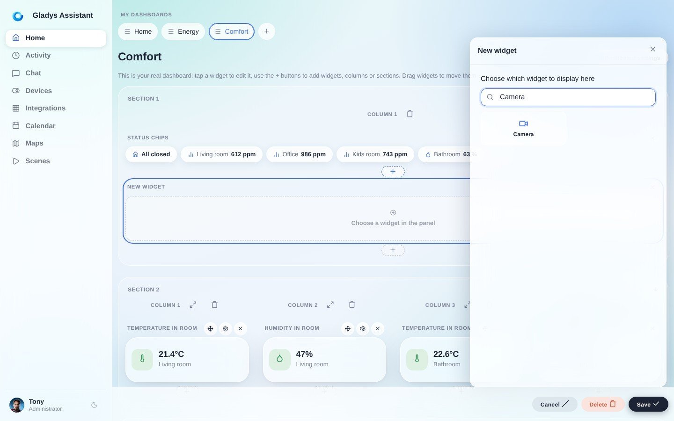Viewport: 674px width, 421px height.
Task: Open Devices from the sidebar
Action: 56,91
